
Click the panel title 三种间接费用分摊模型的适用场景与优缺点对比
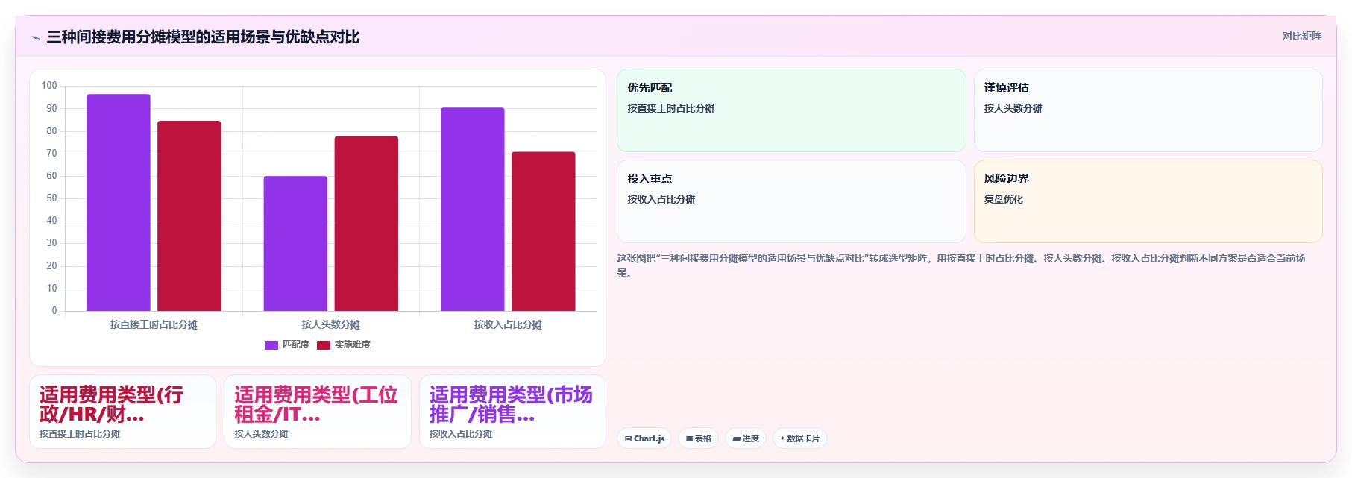tap(203, 37)
